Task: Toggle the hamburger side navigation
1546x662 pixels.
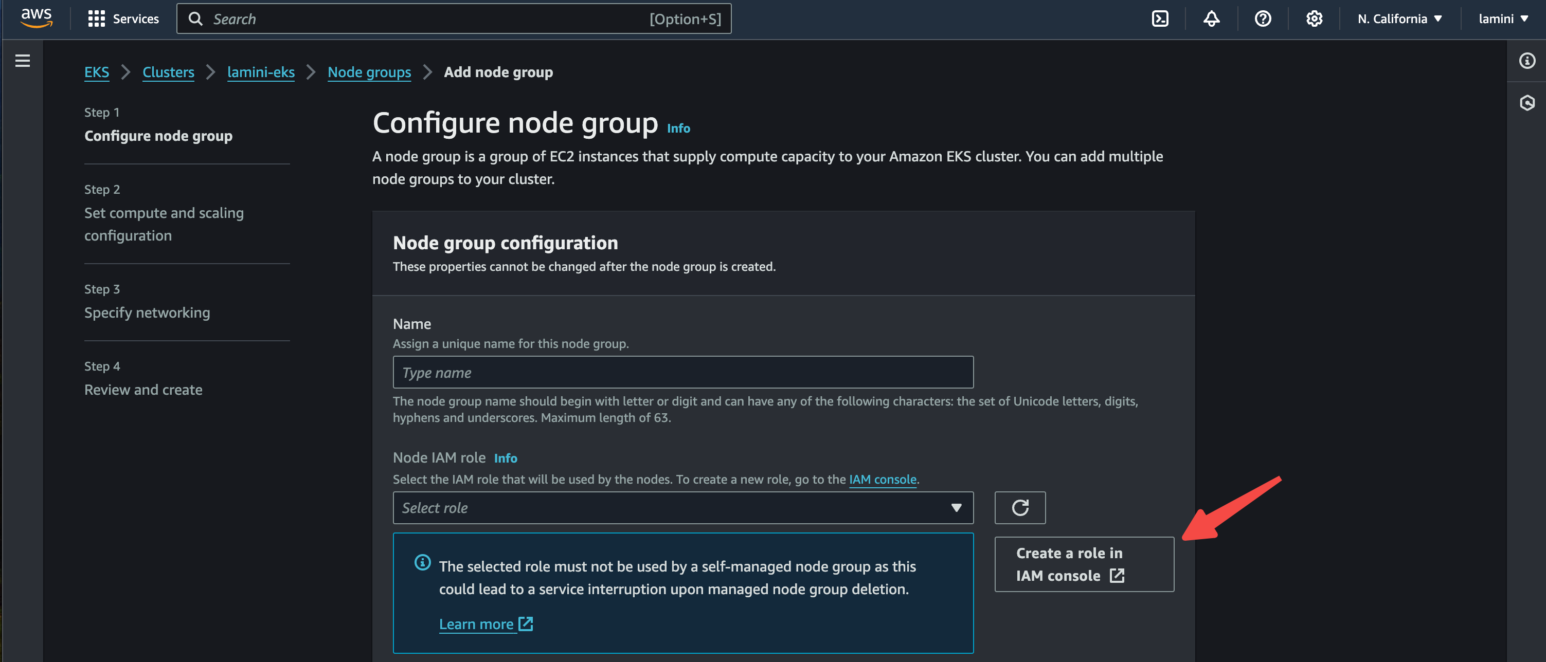Action: click(23, 61)
